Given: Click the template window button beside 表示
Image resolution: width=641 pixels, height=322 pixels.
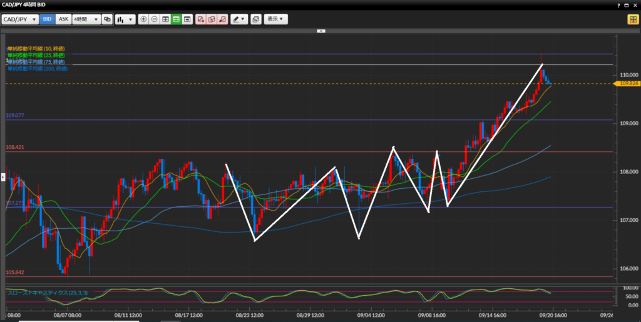Looking at the screenshot, I should click(x=255, y=19).
